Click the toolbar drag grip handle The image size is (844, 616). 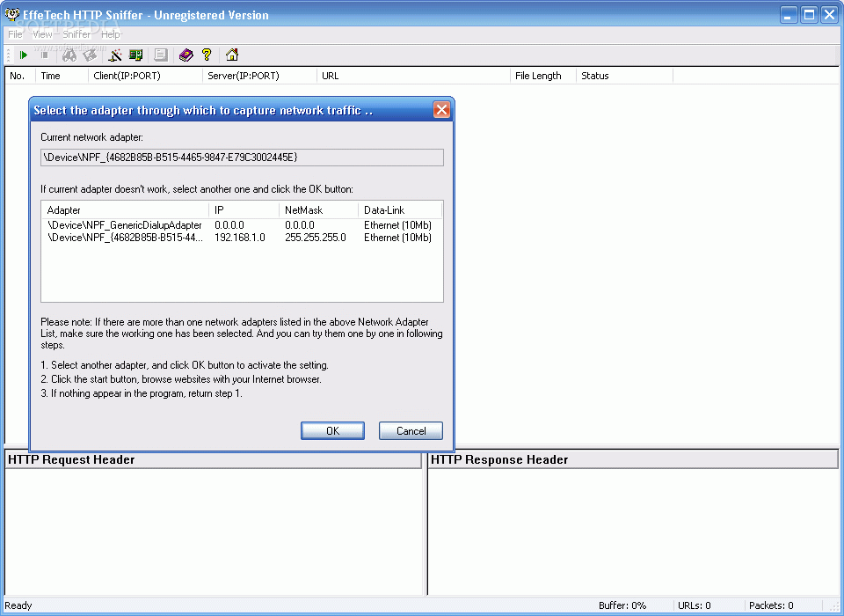coord(8,55)
